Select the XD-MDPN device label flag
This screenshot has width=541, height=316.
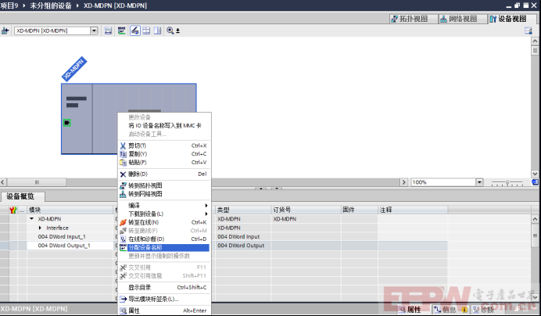[74, 69]
